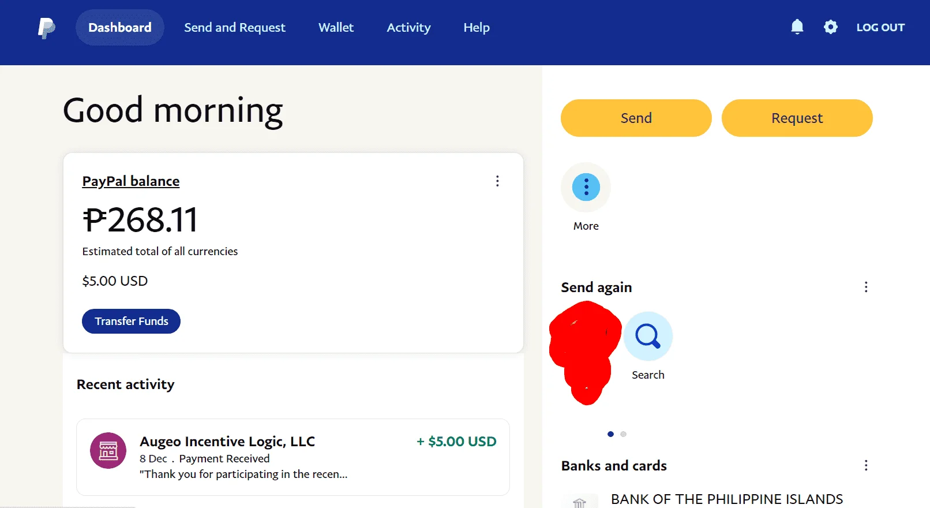Screen dimensions: 930x508
Task: Click LOG OUT
Action: [x=880, y=27]
